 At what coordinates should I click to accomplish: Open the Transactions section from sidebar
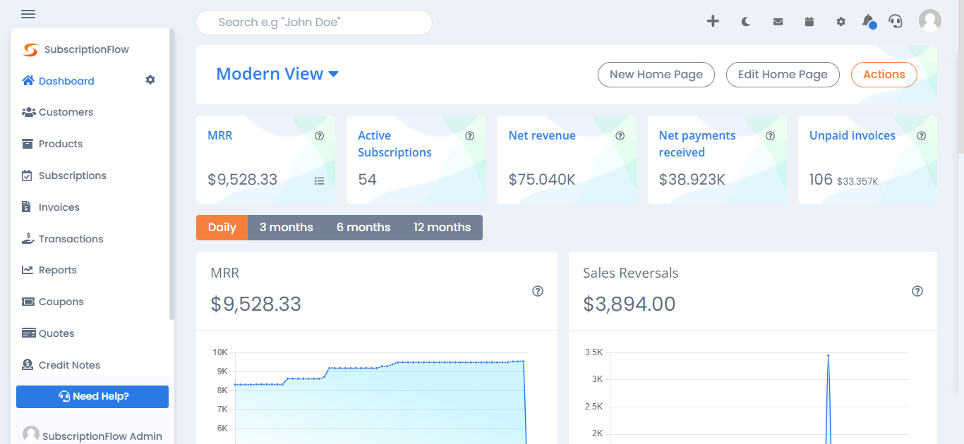tap(70, 238)
